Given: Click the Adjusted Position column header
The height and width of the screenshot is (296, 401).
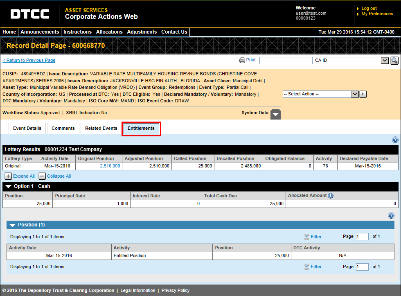Looking at the screenshot, I should point(147,158).
